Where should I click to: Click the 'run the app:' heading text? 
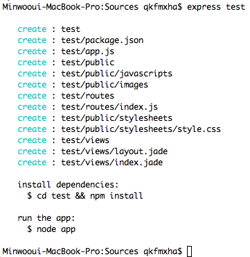tap(46, 218)
